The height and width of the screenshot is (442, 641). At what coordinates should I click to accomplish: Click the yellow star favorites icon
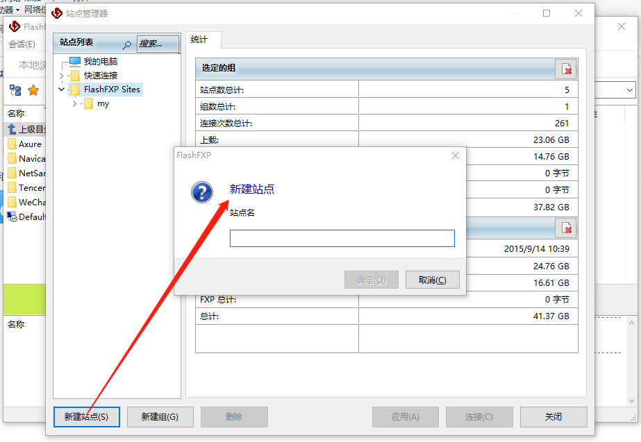pyautogui.click(x=33, y=90)
